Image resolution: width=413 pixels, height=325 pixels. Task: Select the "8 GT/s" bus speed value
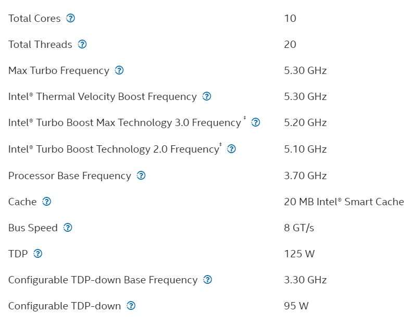(x=299, y=228)
